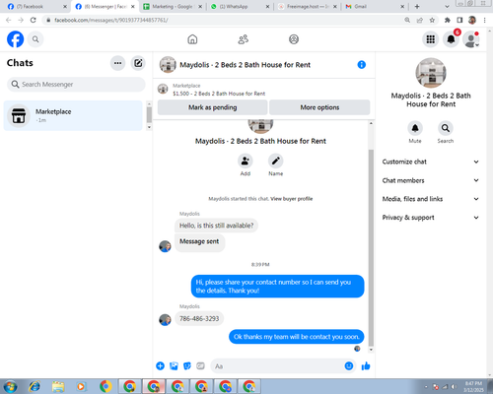Open Windows Explorer folder on taskbar

58,386
